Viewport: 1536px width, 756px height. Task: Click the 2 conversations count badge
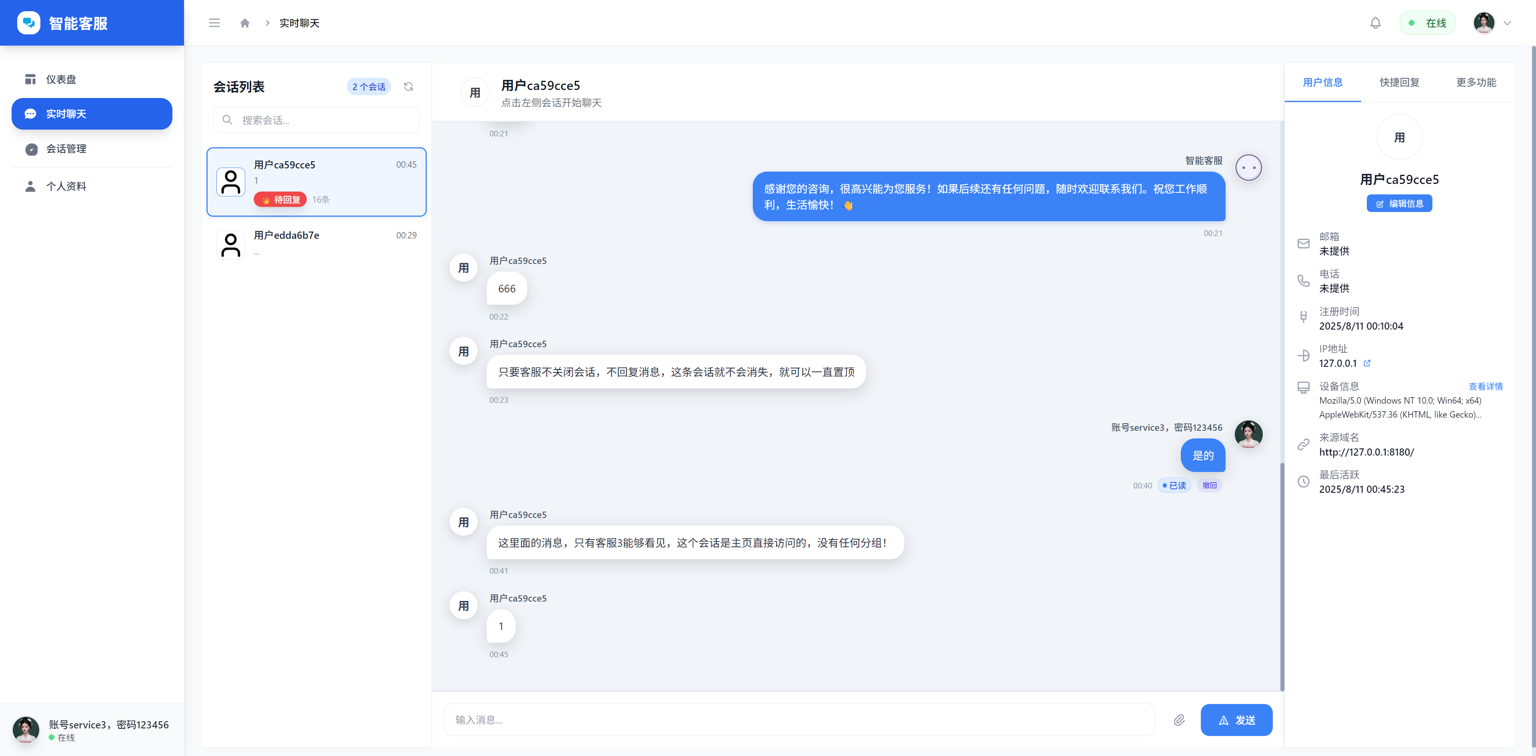[368, 86]
